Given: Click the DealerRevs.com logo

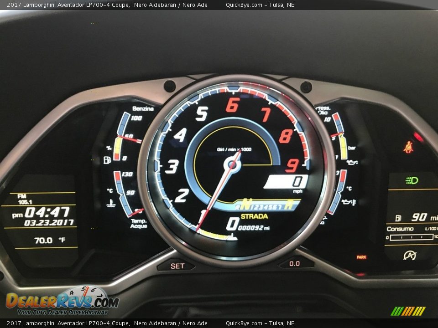Looking at the screenshot, I should (x=63, y=301).
